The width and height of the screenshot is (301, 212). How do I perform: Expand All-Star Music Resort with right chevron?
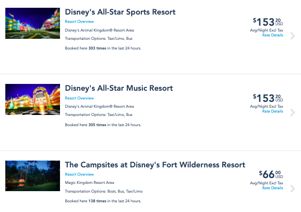click(x=292, y=113)
